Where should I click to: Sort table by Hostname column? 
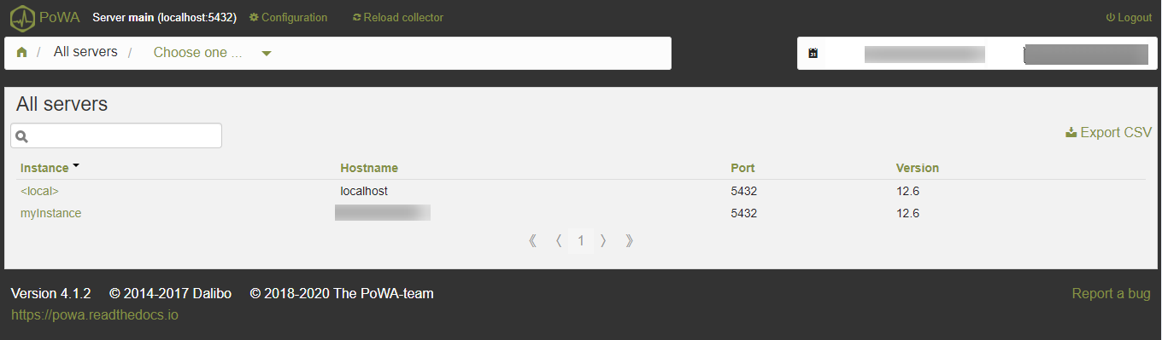(369, 168)
